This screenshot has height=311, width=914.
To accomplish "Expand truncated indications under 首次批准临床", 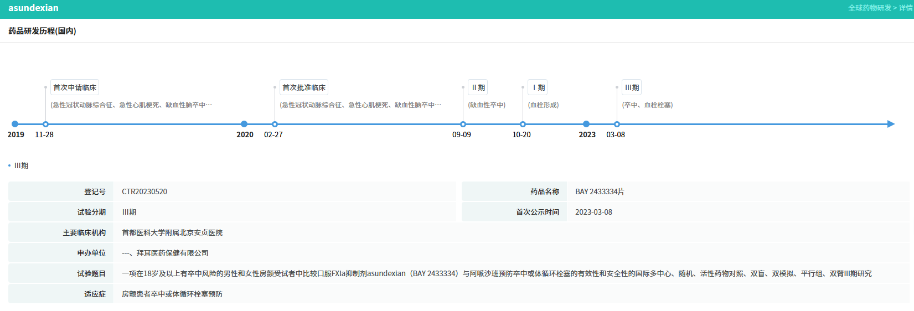I will 360,105.
